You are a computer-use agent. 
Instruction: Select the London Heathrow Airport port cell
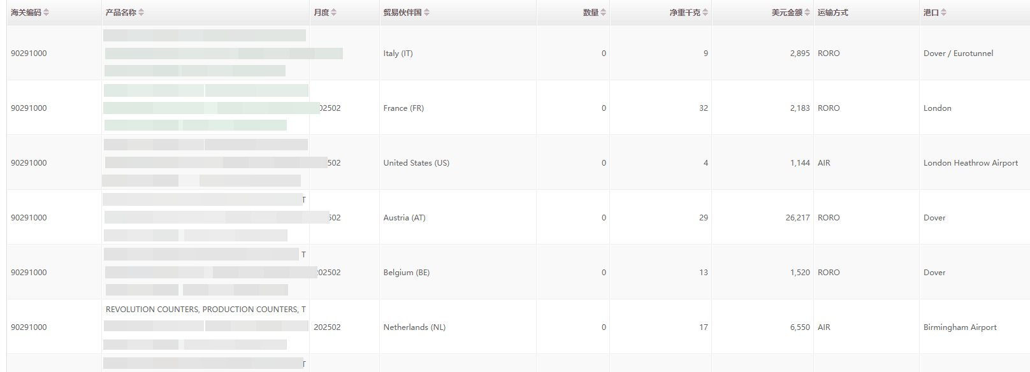[x=970, y=163]
